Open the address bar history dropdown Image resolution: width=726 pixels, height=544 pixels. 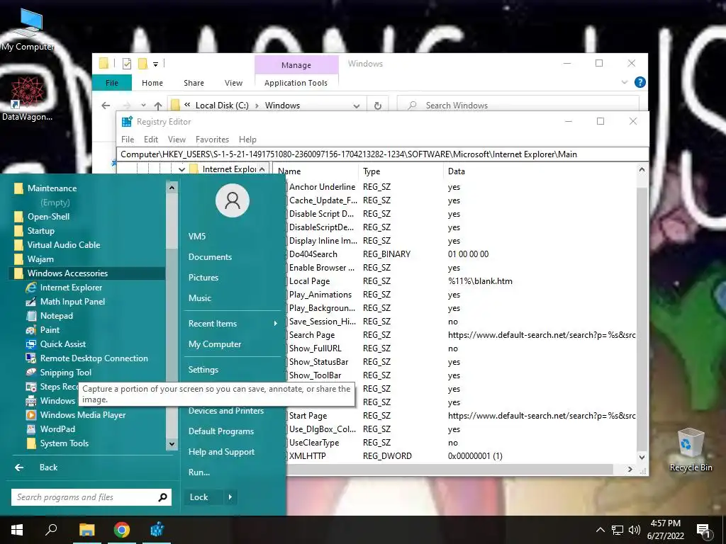(356, 106)
